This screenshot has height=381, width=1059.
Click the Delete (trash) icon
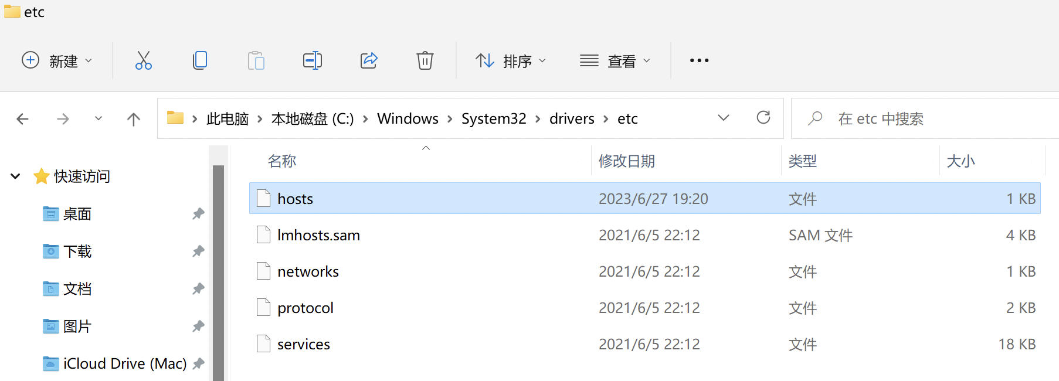pyautogui.click(x=425, y=60)
